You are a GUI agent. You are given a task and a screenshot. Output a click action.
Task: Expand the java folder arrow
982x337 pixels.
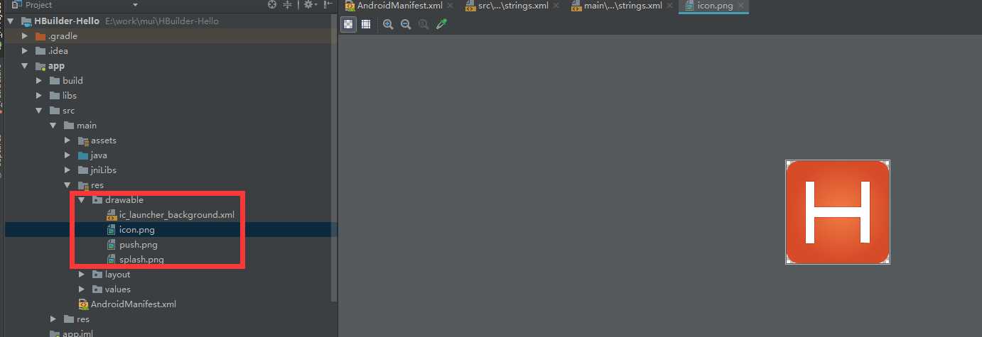(68, 155)
